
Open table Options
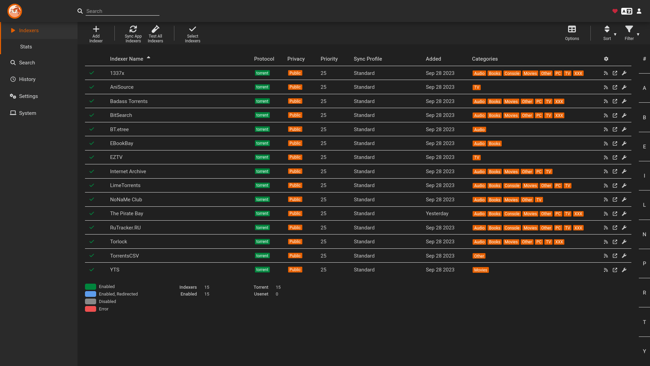(572, 33)
